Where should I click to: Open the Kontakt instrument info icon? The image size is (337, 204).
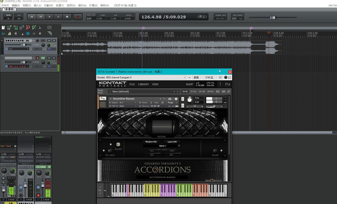coord(176,99)
